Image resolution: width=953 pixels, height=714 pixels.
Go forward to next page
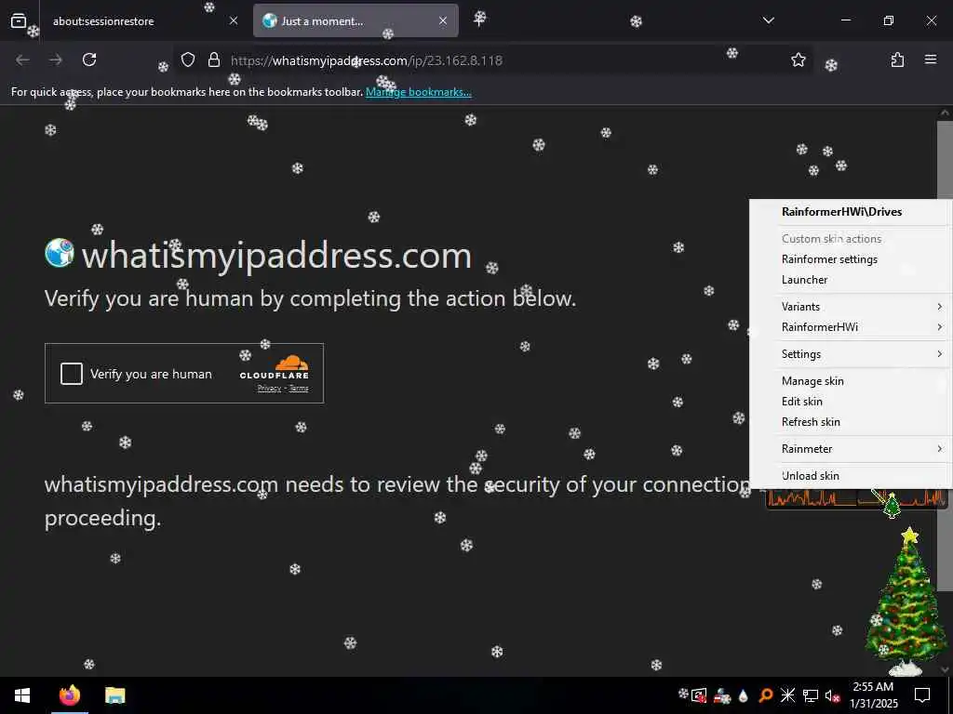pos(56,59)
